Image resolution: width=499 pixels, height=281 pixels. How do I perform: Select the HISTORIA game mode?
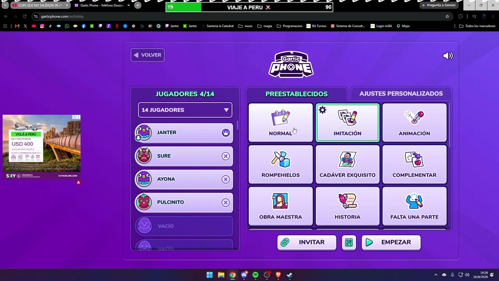[x=347, y=206]
